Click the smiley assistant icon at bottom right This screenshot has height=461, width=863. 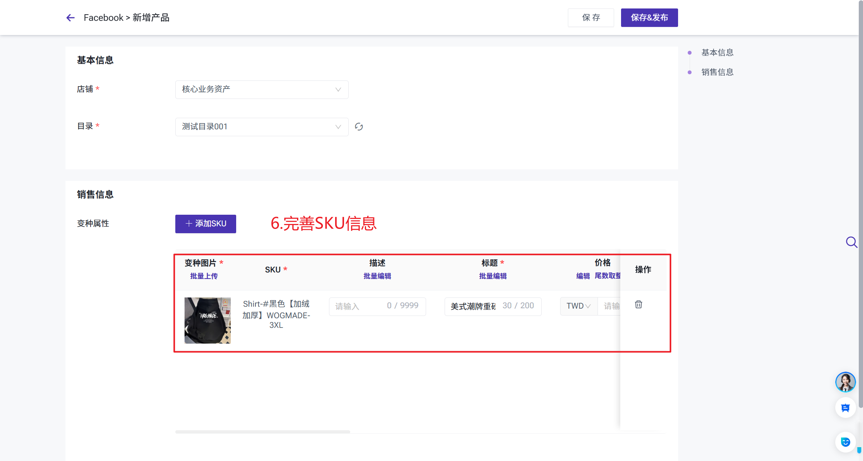point(845,442)
